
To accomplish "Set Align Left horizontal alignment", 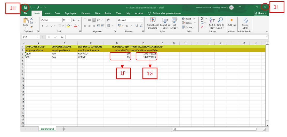I will 85,26.
